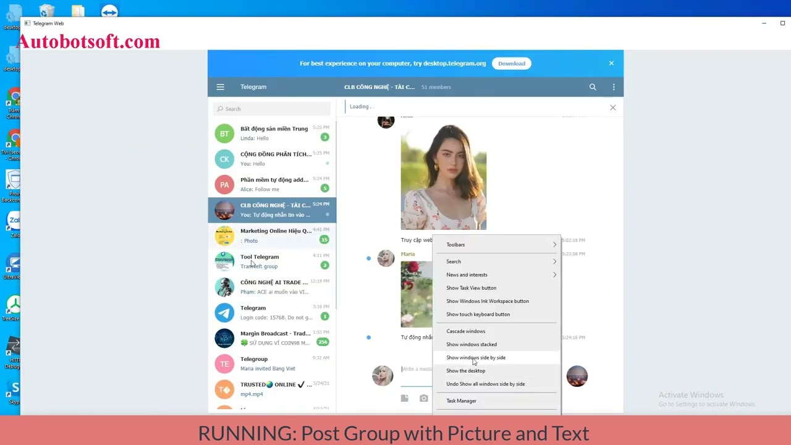Open the Telegram hamburger menu

pos(220,87)
